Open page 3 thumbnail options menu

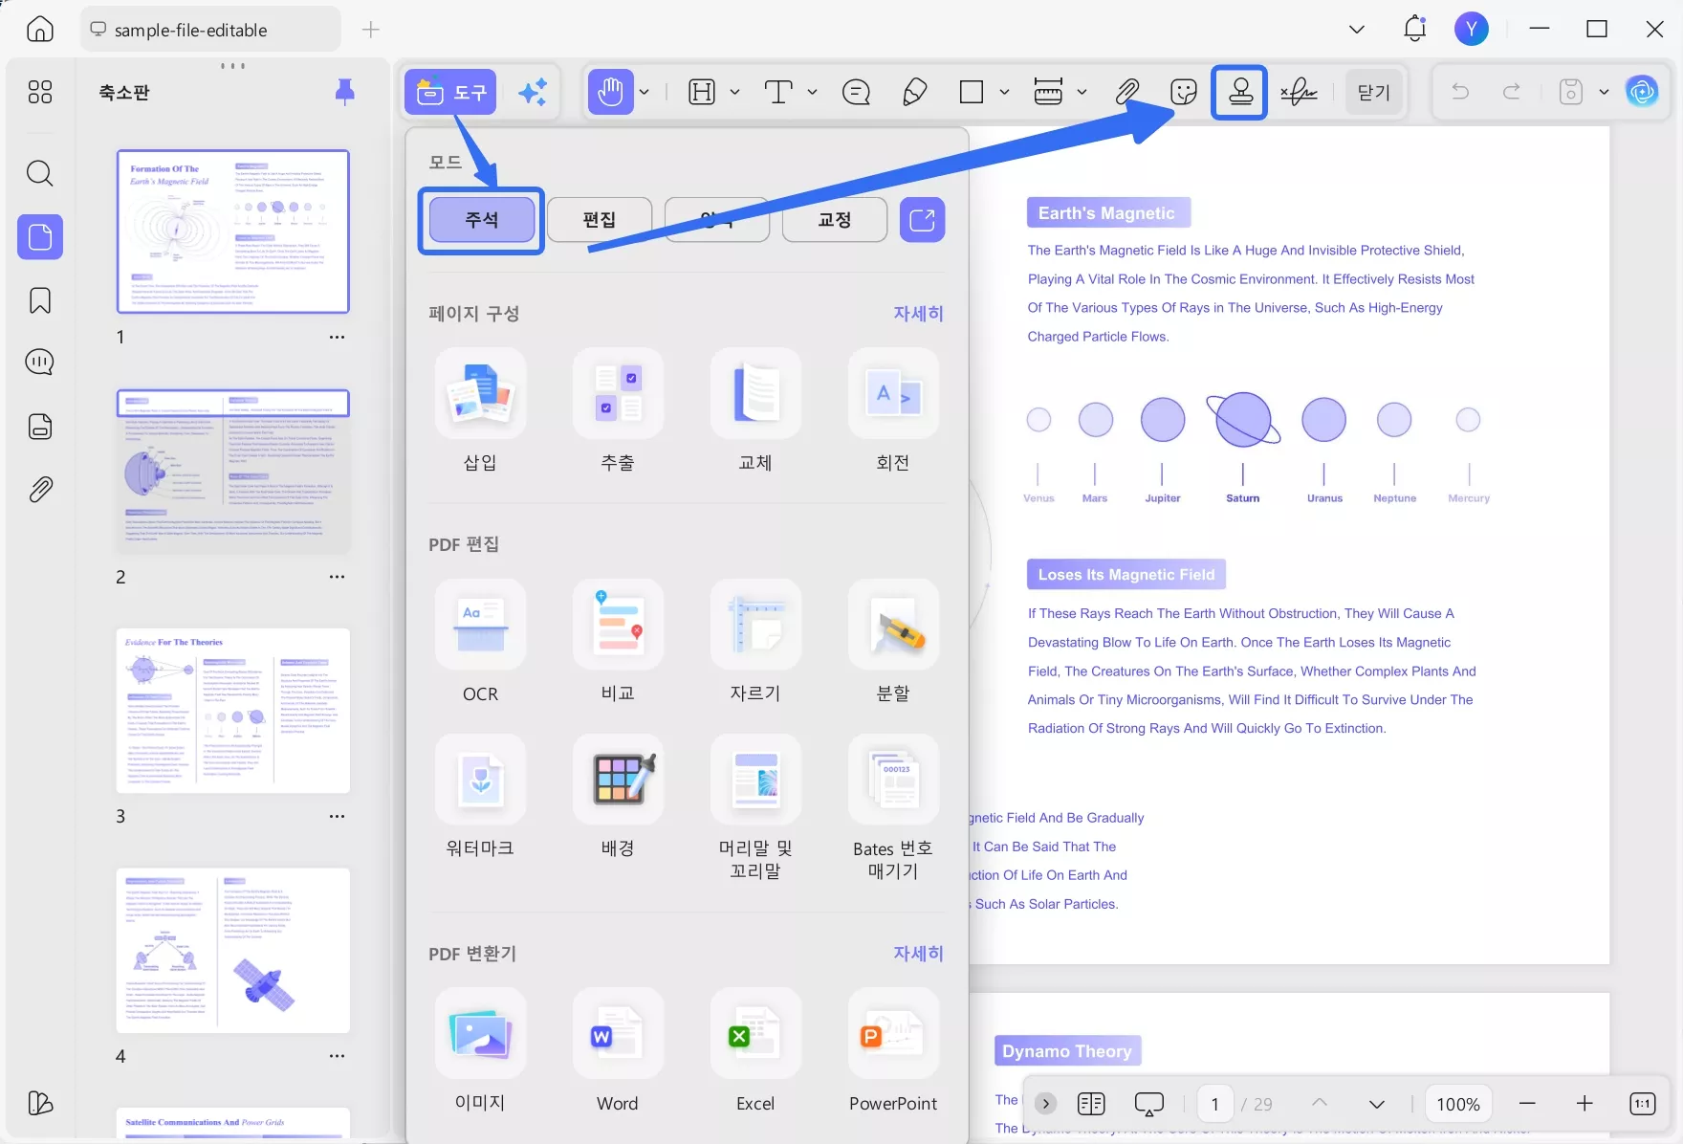click(337, 816)
